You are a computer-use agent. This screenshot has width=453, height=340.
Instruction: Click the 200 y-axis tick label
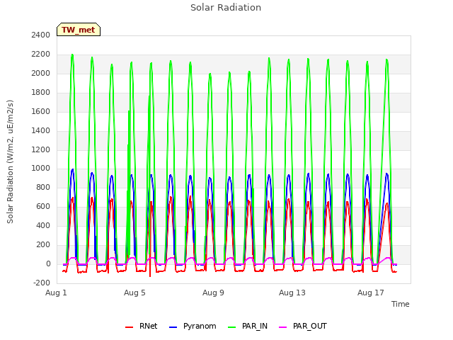(x=43, y=244)
